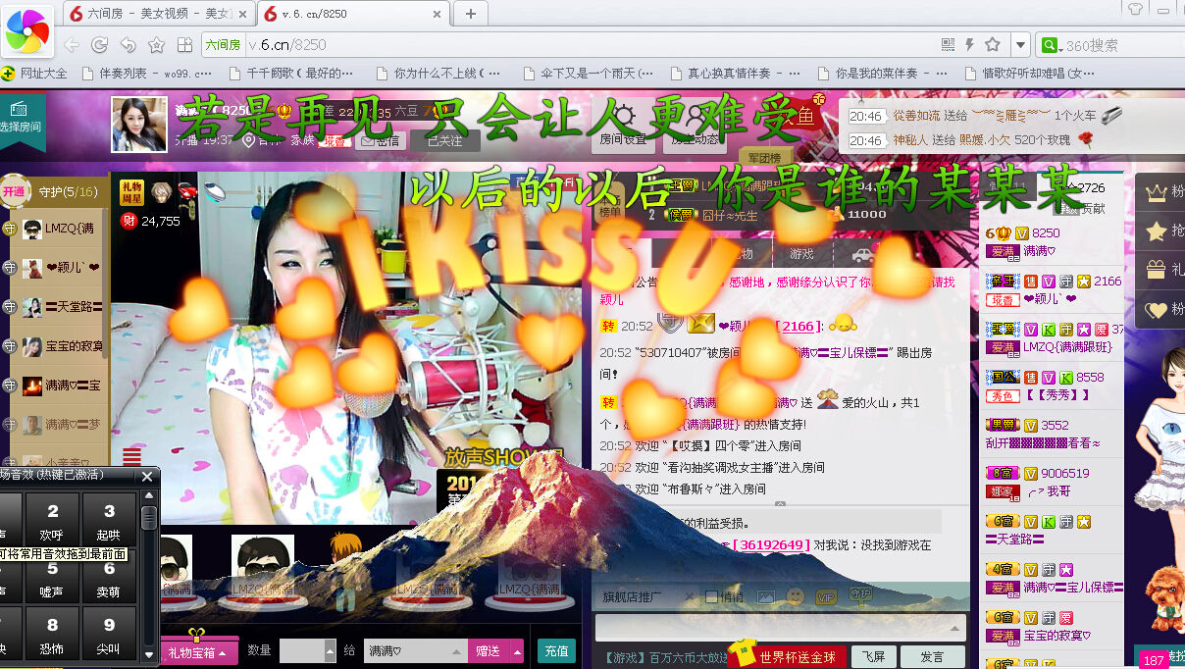Open the recipient 满满♡ dropdown
The image size is (1185, 669).
[x=417, y=650]
